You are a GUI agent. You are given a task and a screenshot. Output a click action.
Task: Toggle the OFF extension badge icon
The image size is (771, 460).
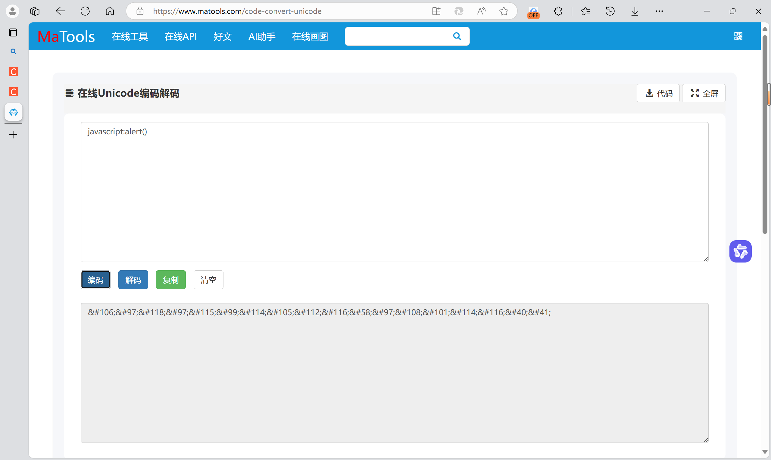(533, 12)
